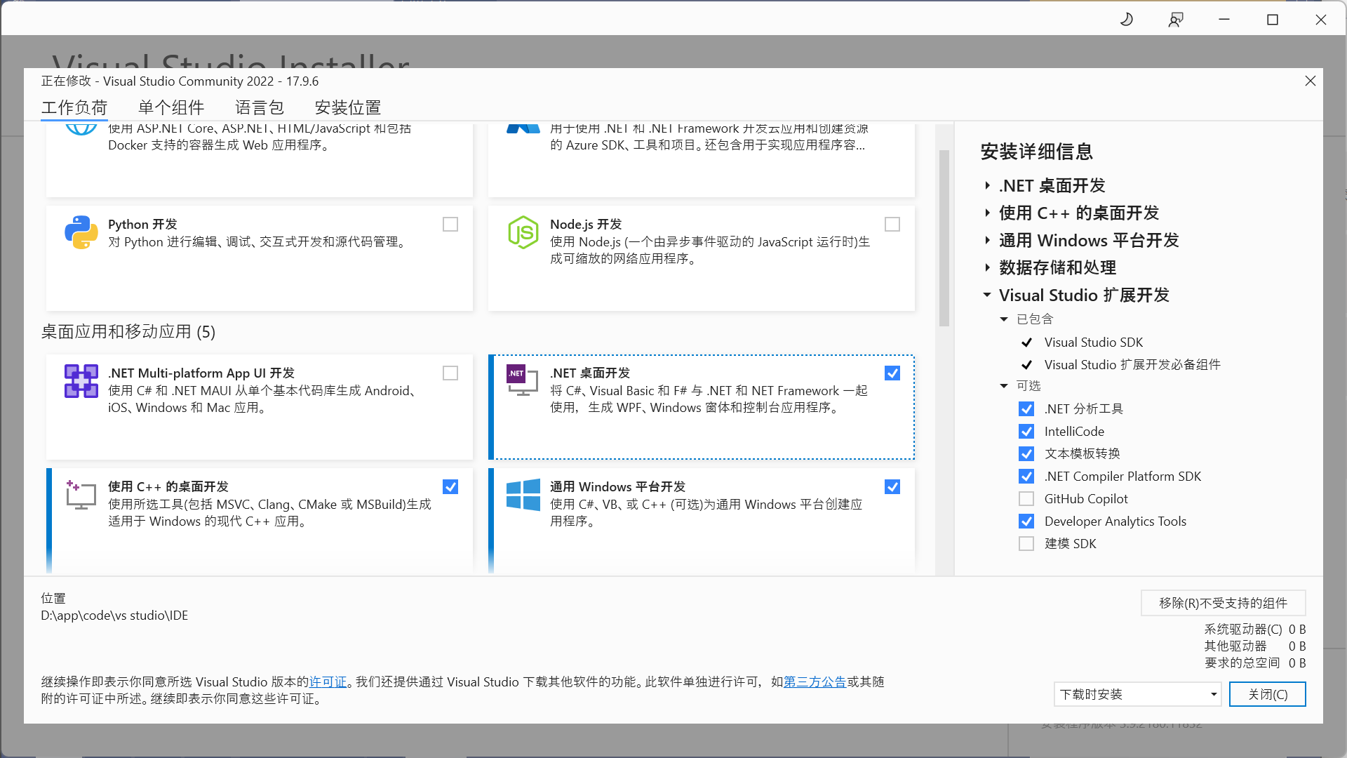Enable the GitHub Copilot optional component
The image size is (1347, 758).
1026,498
